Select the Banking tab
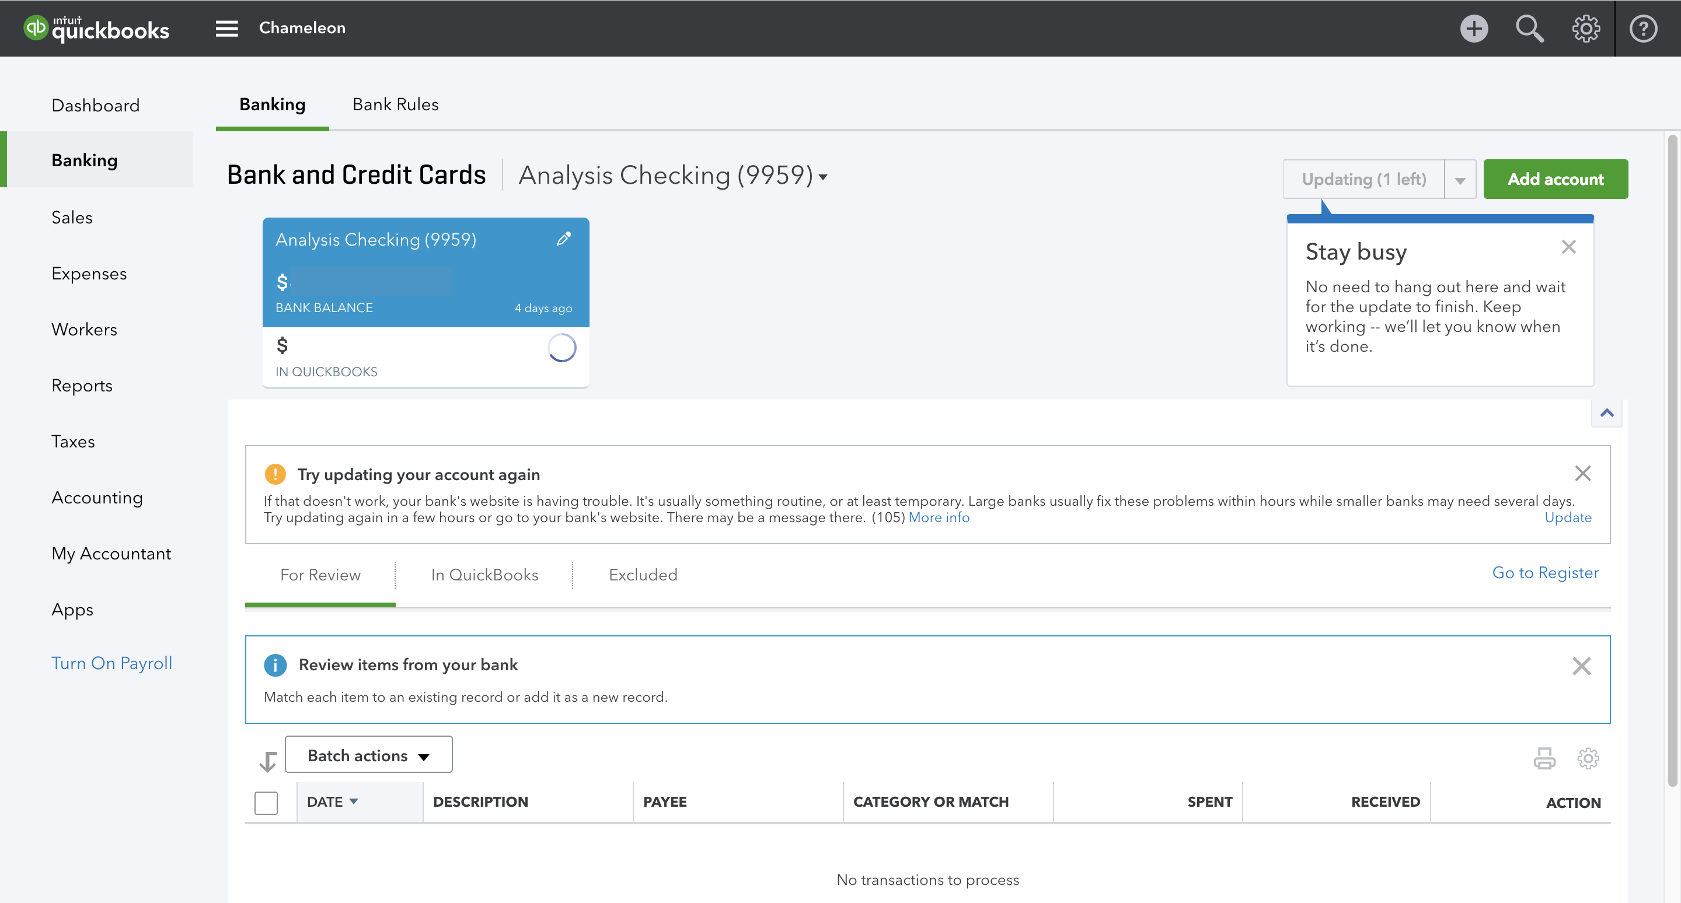The height and width of the screenshot is (903, 1681). (272, 104)
